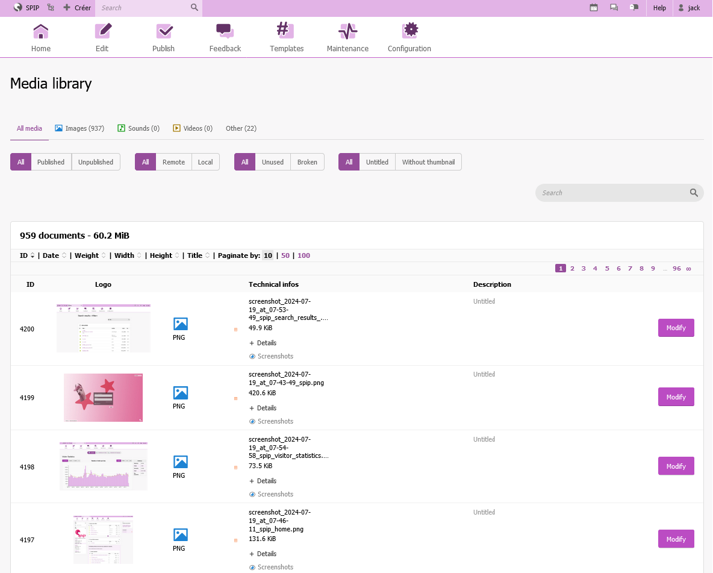Switch to the Images (937) tab
The image size is (713, 573).
point(79,128)
